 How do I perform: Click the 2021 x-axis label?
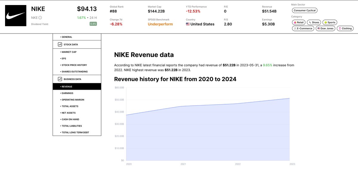[183, 164]
